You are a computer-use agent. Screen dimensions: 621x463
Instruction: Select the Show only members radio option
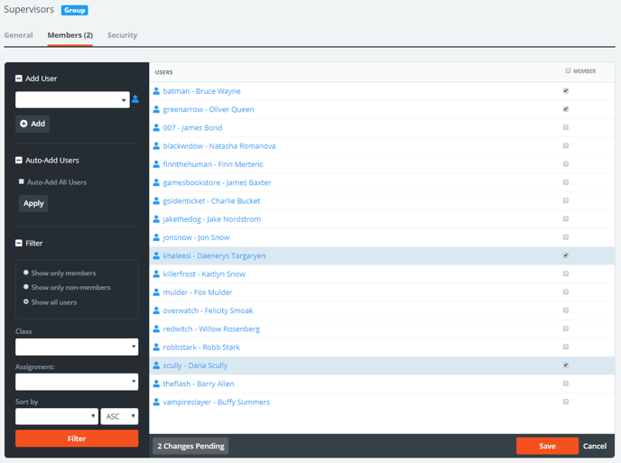pos(26,273)
